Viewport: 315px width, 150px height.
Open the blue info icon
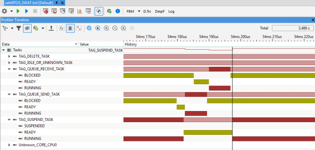pyautogui.click(x=118, y=11)
